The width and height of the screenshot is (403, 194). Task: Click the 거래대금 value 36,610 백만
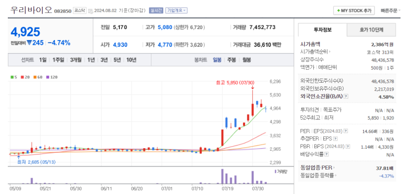[267, 45]
